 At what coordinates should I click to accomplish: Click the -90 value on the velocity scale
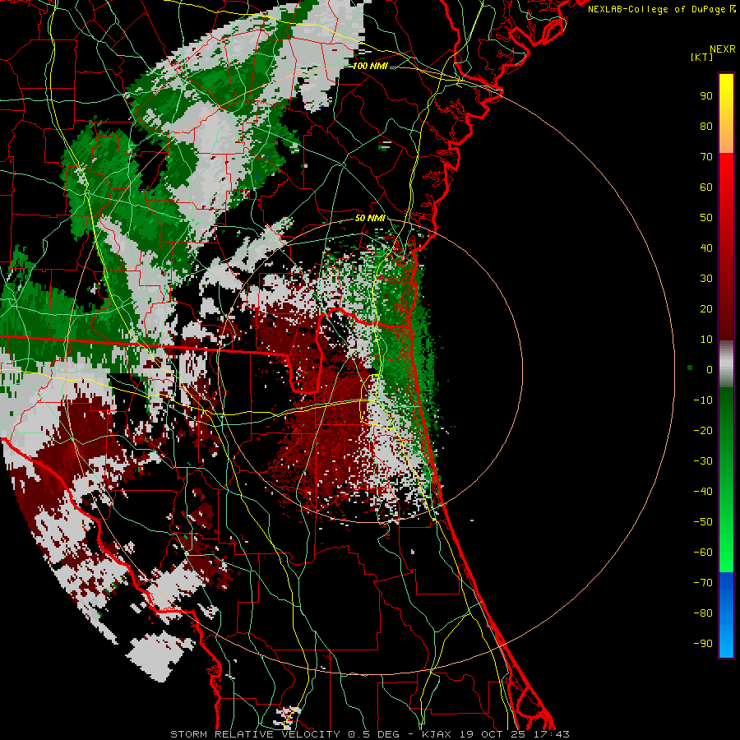pos(703,644)
